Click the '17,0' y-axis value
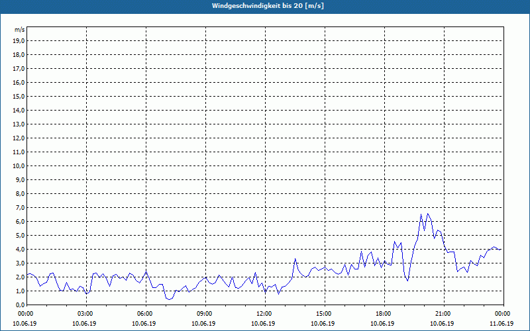Screen dimensions: 530x331 tap(19, 69)
